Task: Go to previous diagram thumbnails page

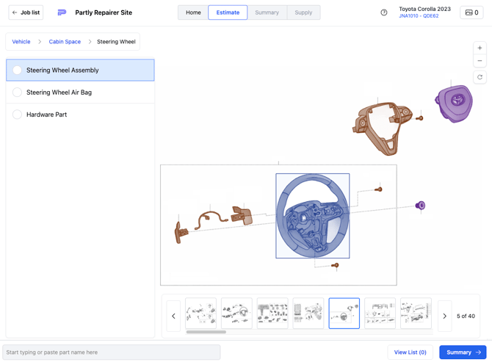Action: pos(173,316)
